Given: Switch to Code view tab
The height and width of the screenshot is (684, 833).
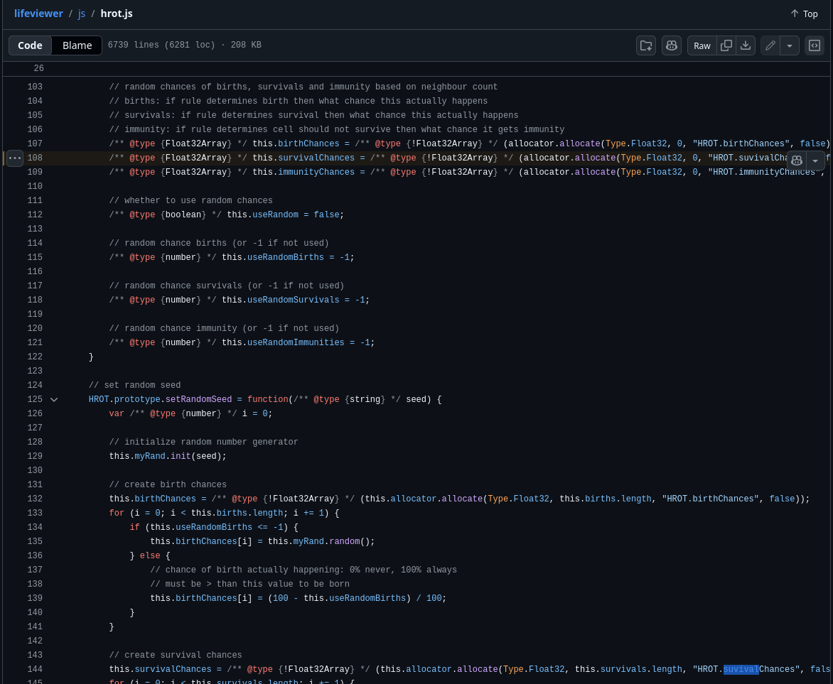Looking at the screenshot, I should point(30,45).
